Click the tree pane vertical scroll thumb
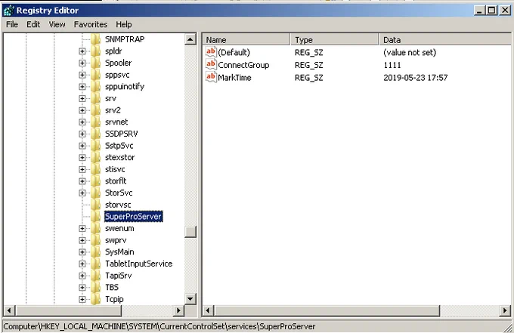The width and height of the screenshot is (514, 333). pos(190,232)
